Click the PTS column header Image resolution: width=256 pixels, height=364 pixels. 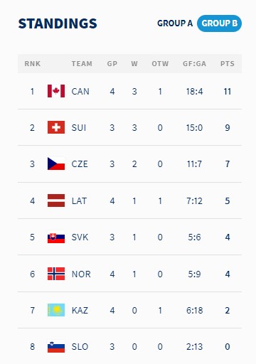[228, 63]
